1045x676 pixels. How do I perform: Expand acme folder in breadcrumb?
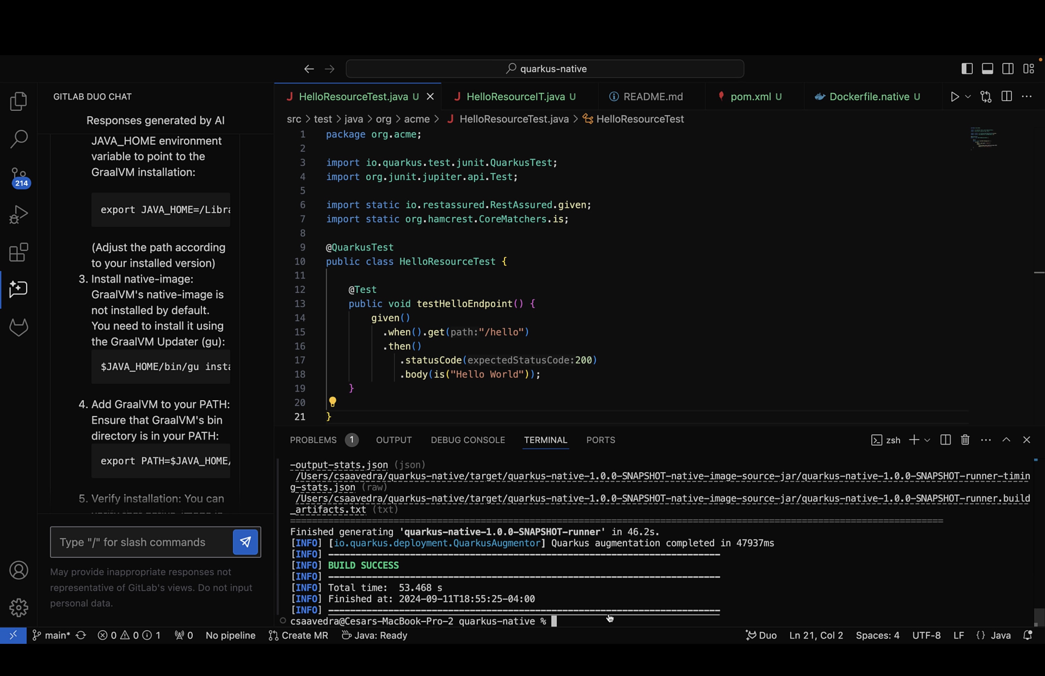[417, 119]
